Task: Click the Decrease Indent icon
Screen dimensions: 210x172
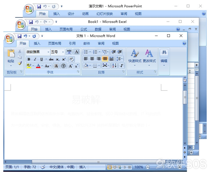Action: 114,52
